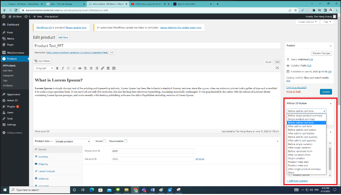
Task: Align text right in the editor
Action: point(97,68)
